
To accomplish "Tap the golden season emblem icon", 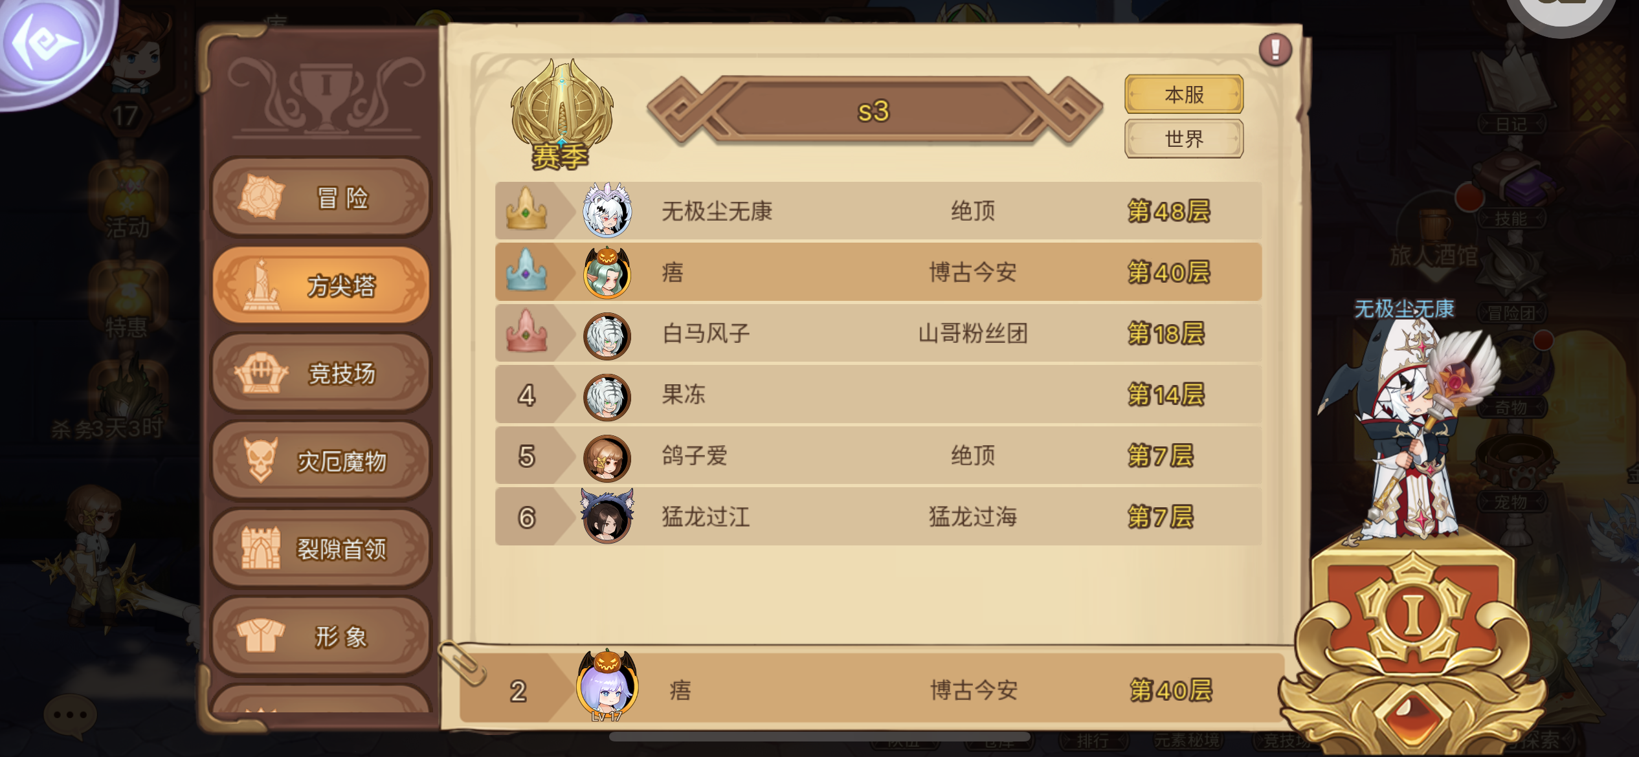I will (561, 115).
